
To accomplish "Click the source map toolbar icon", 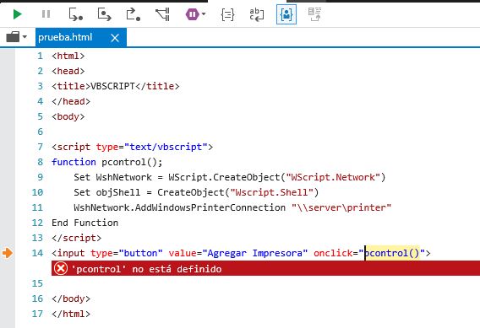I will pyautogui.click(x=314, y=14).
